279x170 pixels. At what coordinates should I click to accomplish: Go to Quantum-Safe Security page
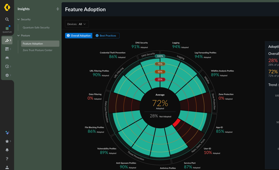pos(36,28)
